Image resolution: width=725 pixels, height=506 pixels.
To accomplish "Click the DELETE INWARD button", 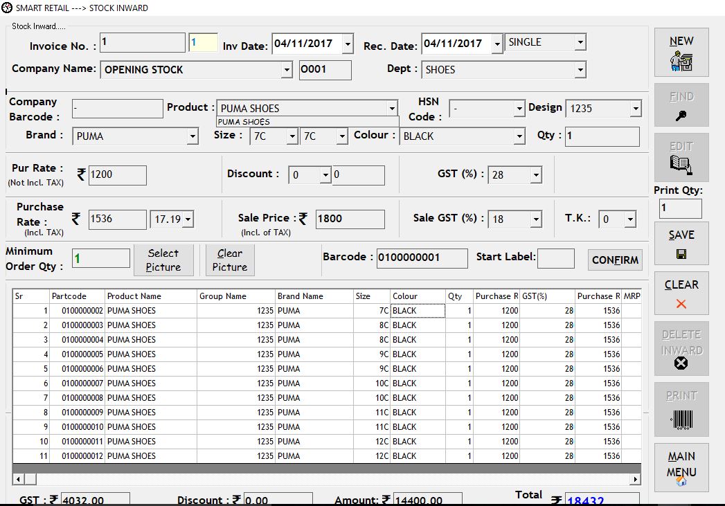I will [x=681, y=348].
